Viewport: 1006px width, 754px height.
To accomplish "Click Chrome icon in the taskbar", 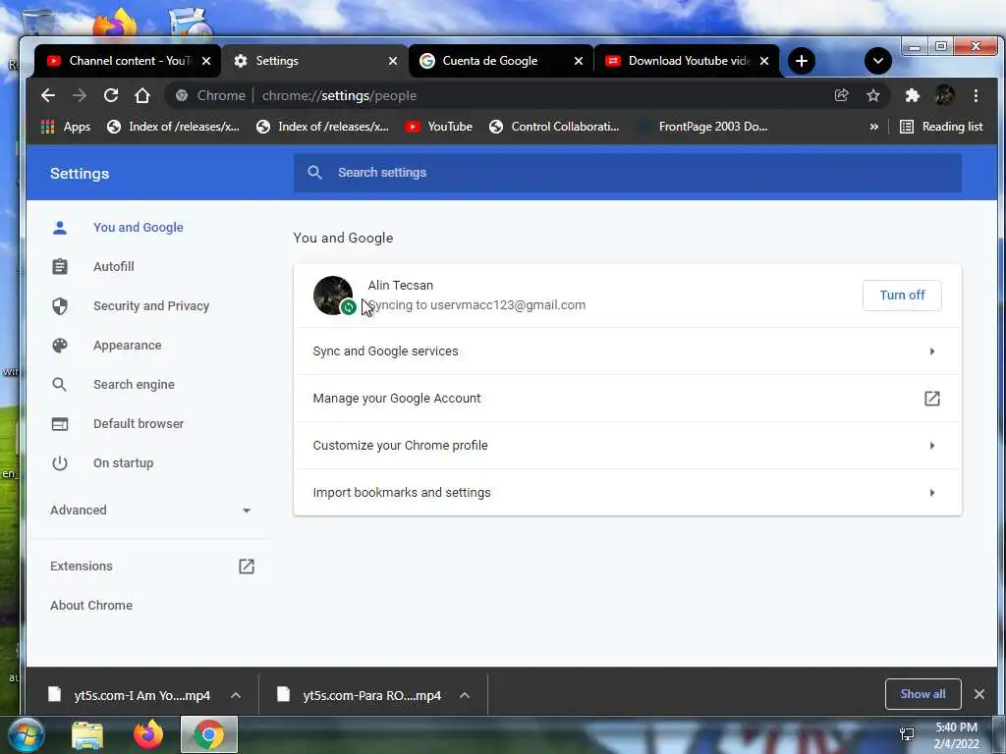I will (209, 734).
